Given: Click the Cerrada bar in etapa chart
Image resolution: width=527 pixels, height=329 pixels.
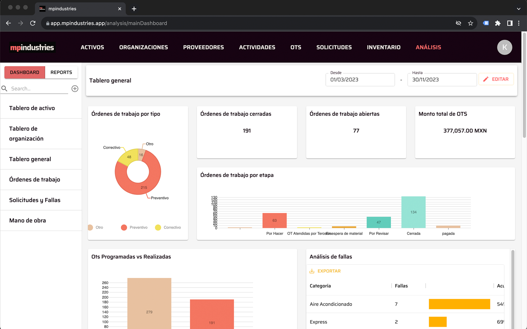Looking at the screenshot, I should pos(413,212).
